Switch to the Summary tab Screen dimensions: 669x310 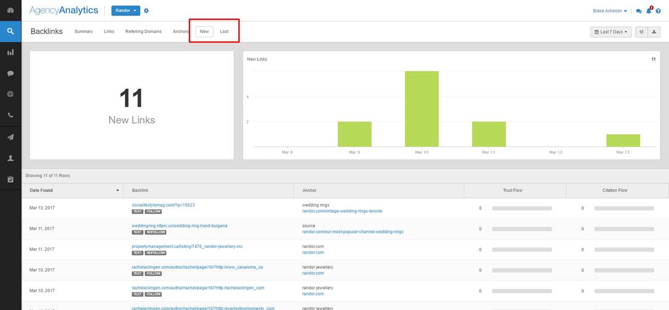pyautogui.click(x=84, y=32)
